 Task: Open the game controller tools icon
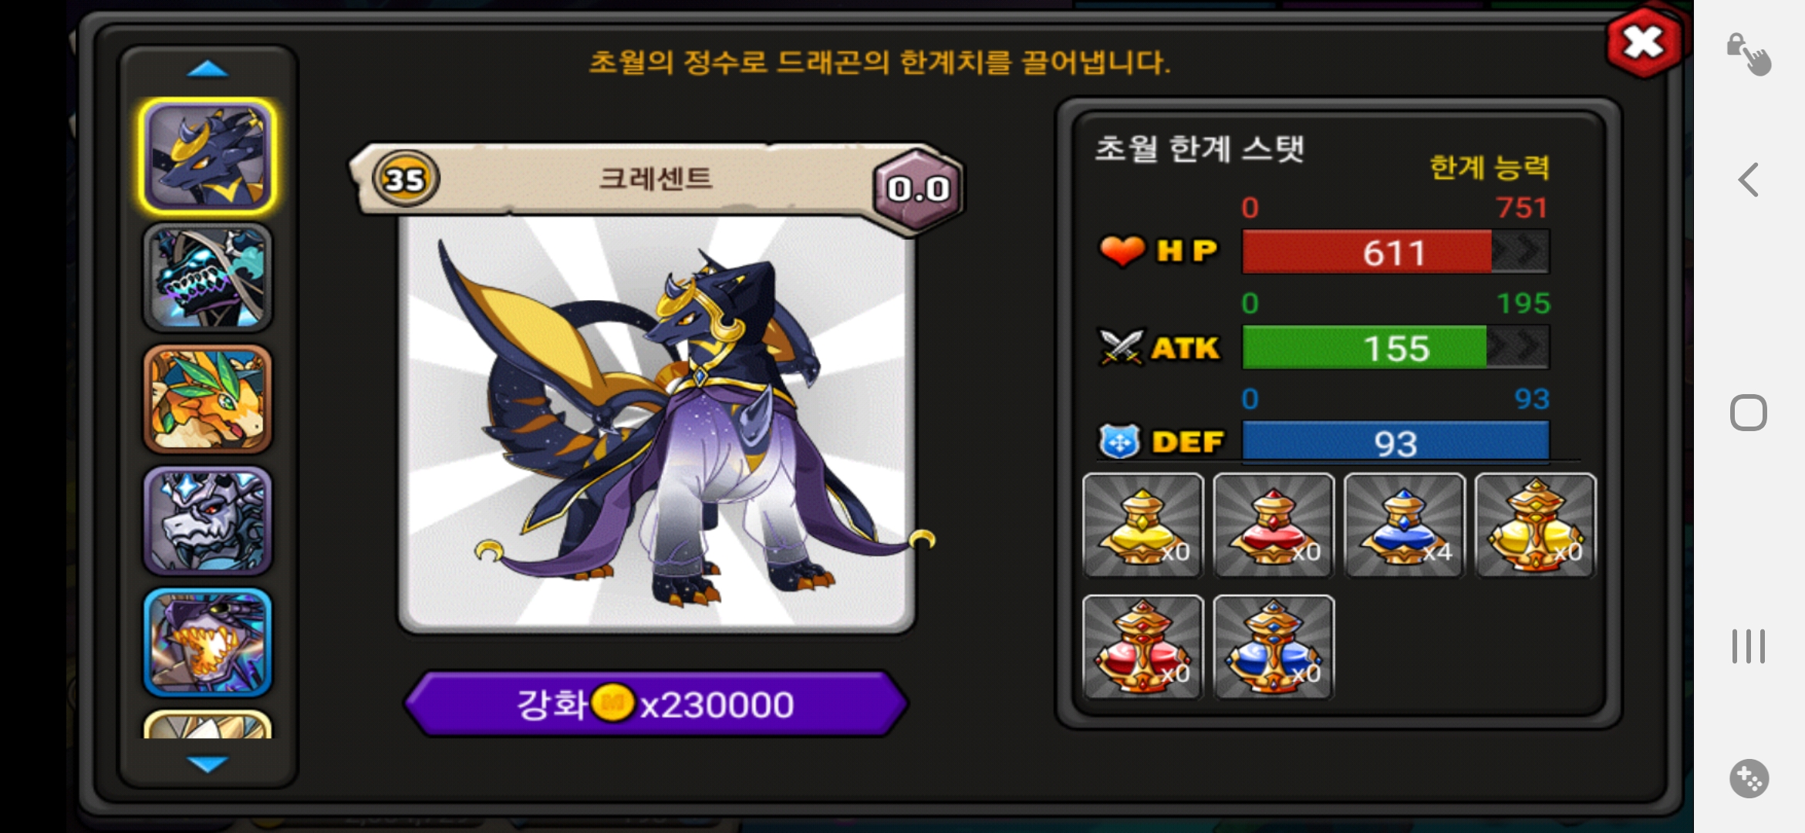click(x=1749, y=778)
